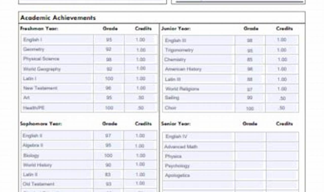324x192 pixels.
Task: Select the Geometry grade field
Action: [109, 50]
